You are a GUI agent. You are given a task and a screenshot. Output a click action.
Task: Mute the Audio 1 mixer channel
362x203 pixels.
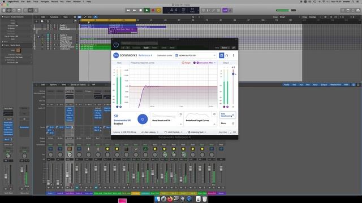click(49, 188)
